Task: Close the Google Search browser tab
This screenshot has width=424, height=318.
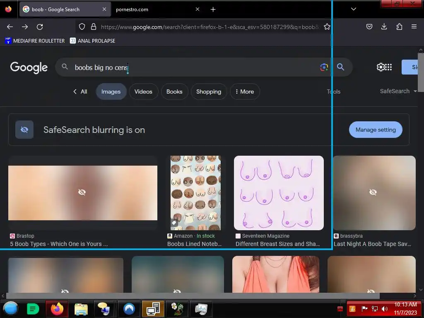Action: click(104, 9)
